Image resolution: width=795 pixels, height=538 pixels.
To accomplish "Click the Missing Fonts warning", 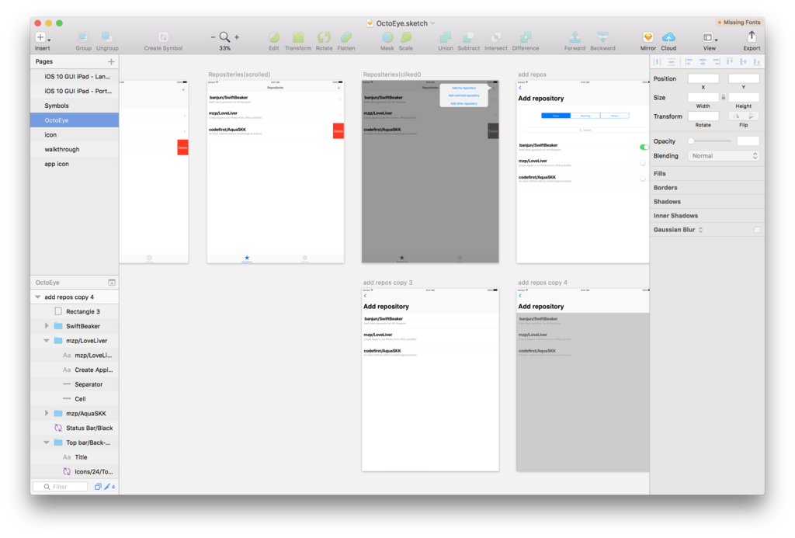I will [739, 23].
